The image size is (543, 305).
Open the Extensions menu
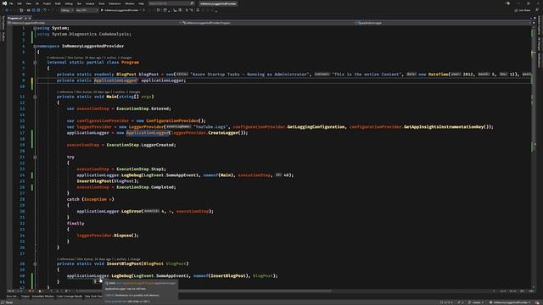[x=115, y=3]
